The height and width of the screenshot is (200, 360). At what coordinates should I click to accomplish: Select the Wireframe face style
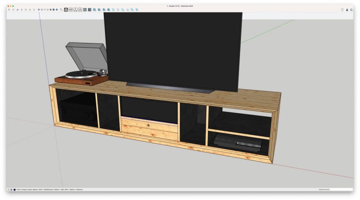click(x=44, y=10)
